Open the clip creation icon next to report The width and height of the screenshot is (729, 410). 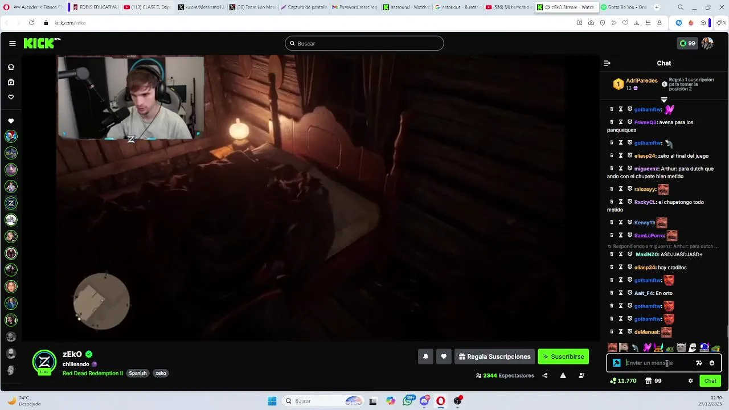581,376
